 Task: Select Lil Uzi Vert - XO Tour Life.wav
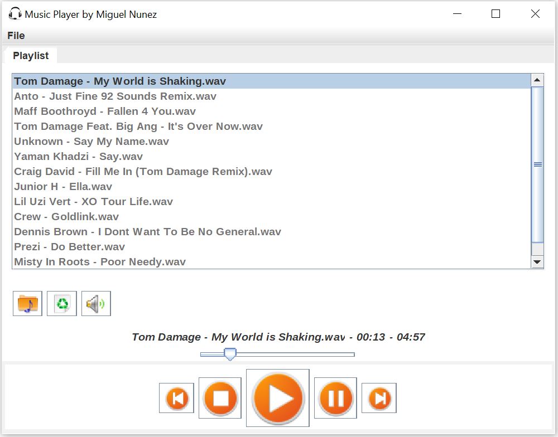93,202
